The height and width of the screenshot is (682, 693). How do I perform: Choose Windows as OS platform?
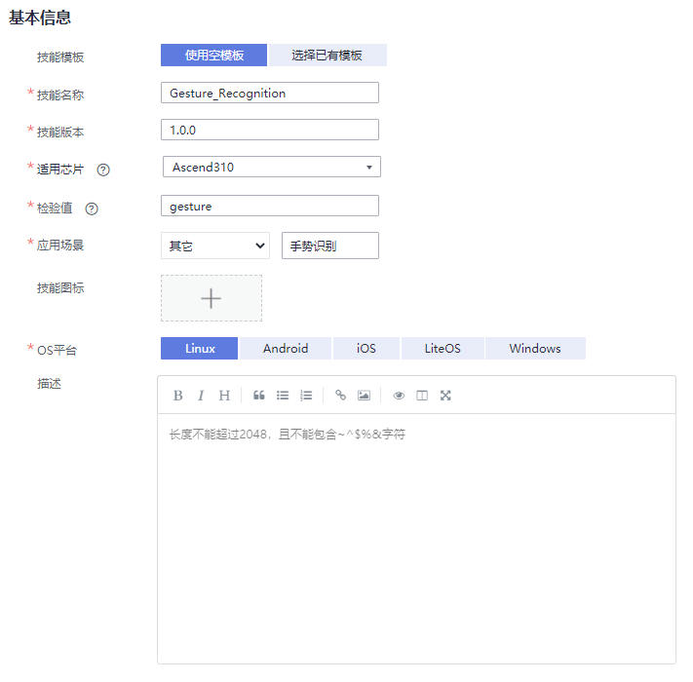535,349
